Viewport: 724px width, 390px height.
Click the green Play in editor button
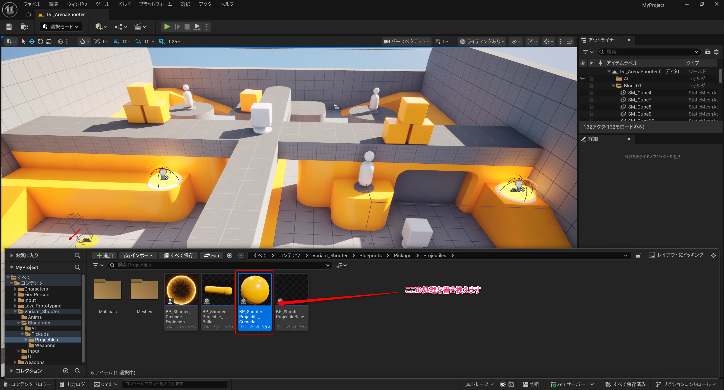click(167, 27)
